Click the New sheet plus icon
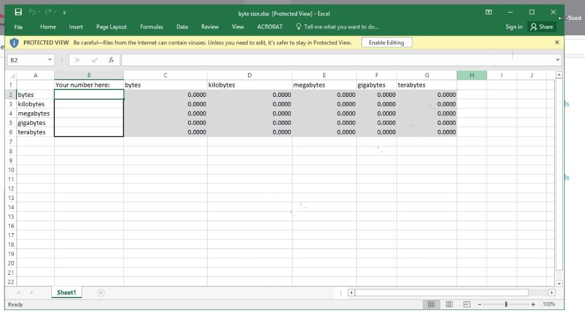Viewport: 585px width, 322px height. tap(101, 293)
